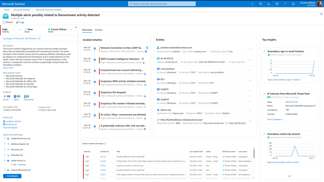The width and height of the screenshot is (324, 182).
Task: Open more options for cont-jonathan entity
Action: click(x=250, y=70)
